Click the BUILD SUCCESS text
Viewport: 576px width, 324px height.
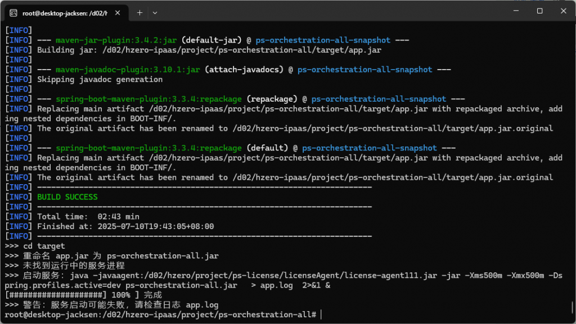[67, 197]
